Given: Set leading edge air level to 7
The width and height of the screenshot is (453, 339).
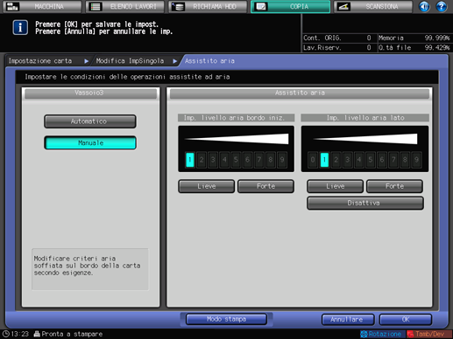Looking at the screenshot, I should pyautogui.click(x=259, y=160).
